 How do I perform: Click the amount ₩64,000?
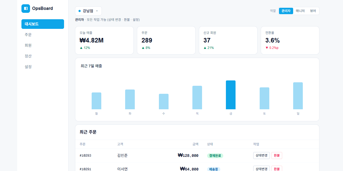(x=189, y=169)
